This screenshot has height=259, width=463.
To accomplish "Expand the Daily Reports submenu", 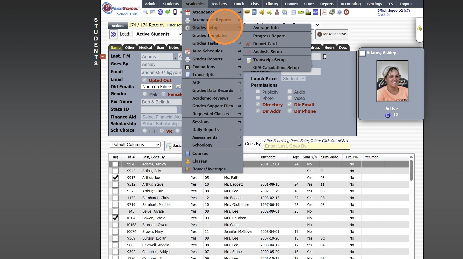I will (213, 130).
